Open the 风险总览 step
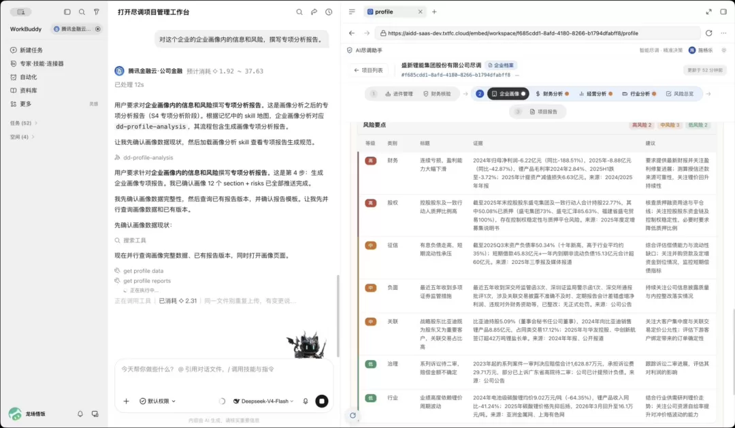 pyautogui.click(x=680, y=94)
